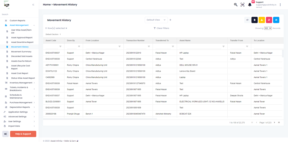The width and height of the screenshot is (288, 142).
Task: Open the Transferred To column filter icon
Action: point(173,46)
